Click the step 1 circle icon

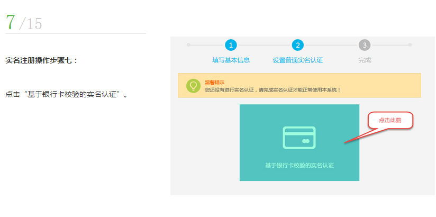[x=231, y=45]
